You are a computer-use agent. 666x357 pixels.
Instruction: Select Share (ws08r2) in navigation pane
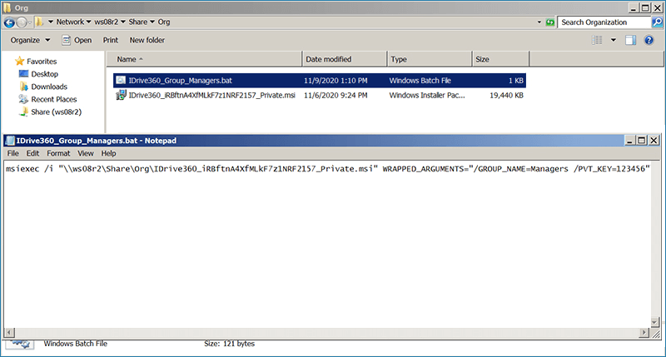(x=56, y=112)
